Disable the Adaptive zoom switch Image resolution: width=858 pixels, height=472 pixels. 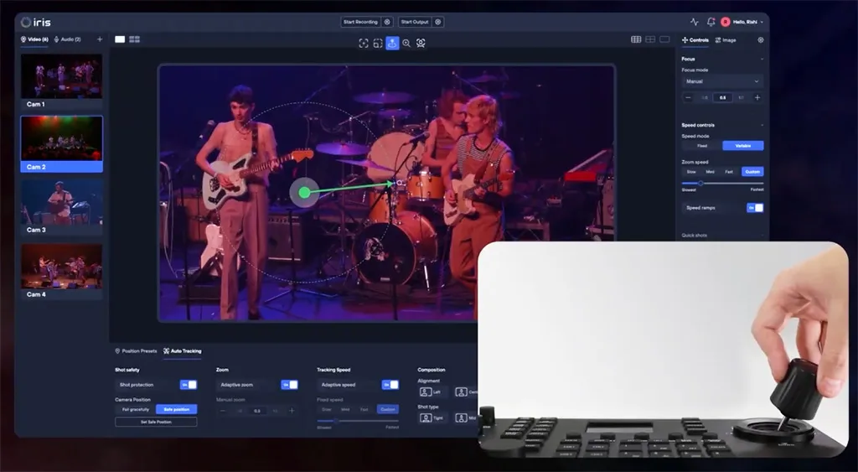point(289,385)
